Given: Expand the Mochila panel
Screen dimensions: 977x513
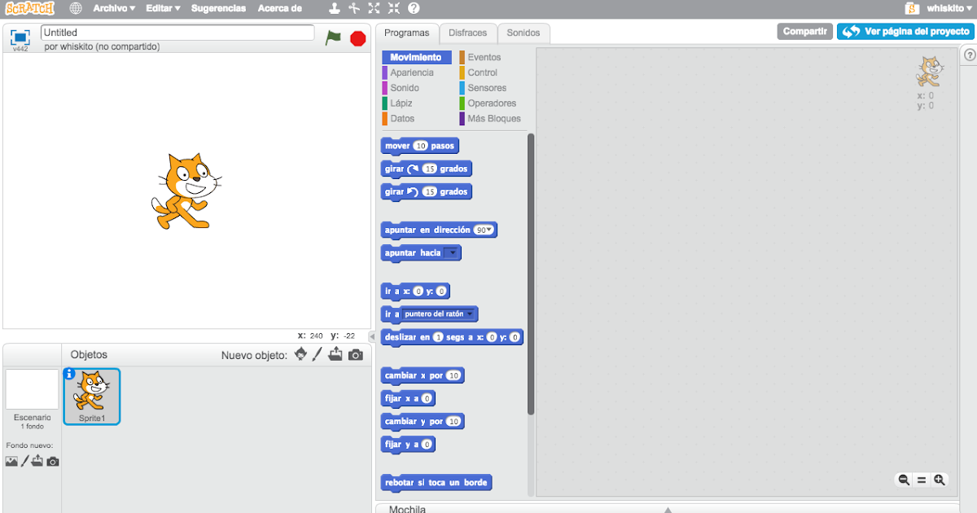Looking at the screenshot, I should (x=669, y=509).
